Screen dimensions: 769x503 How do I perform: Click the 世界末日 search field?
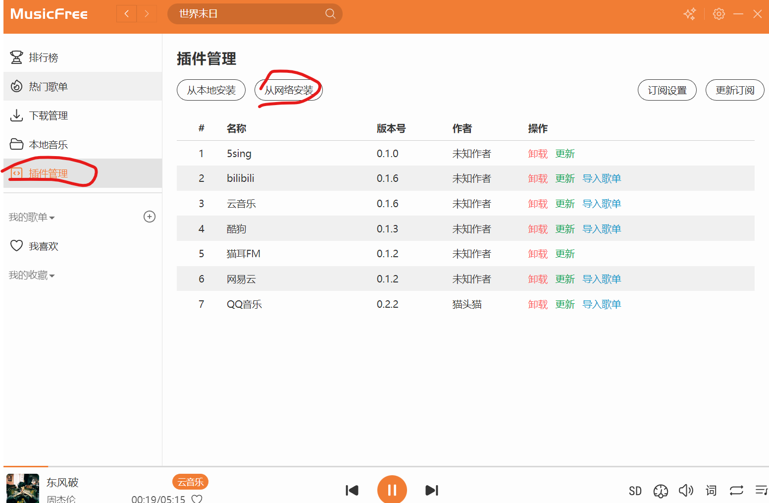(x=255, y=14)
